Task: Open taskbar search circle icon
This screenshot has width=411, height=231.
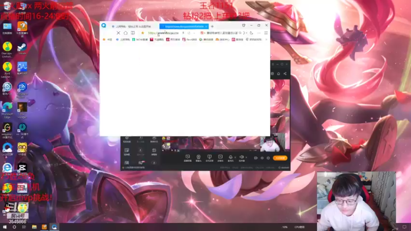Action: (14, 227)
